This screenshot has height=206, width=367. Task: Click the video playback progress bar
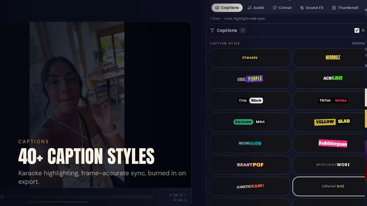[x=77, y=197]
